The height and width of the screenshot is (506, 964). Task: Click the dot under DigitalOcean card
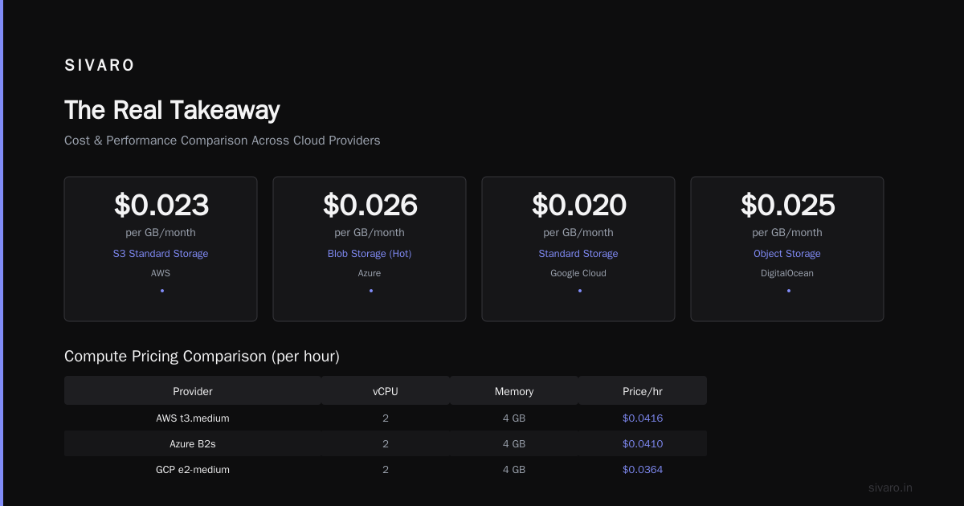tap(788, 291)
